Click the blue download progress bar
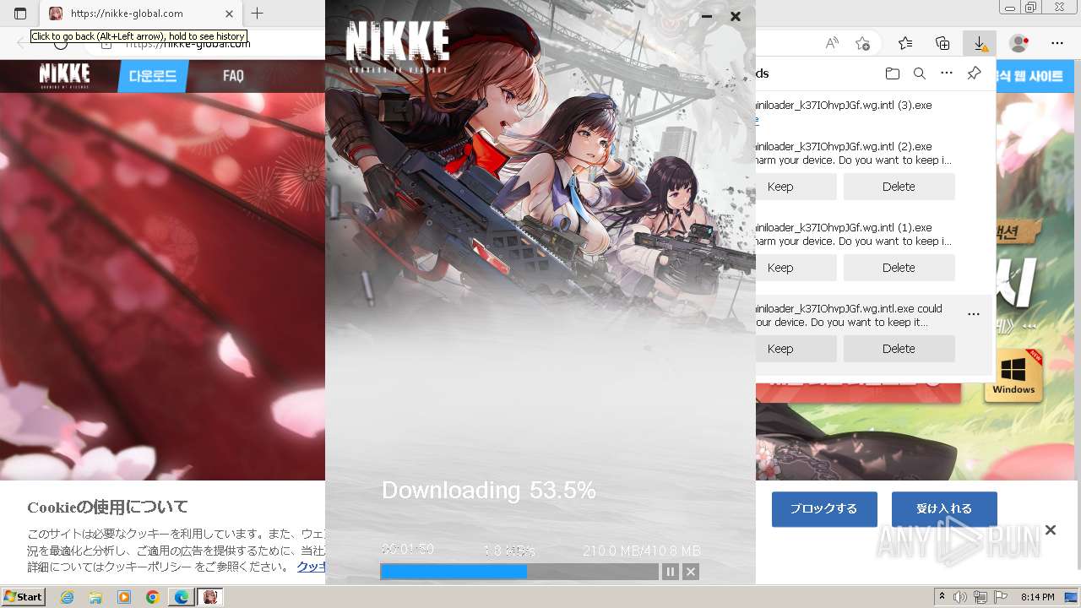 (519, 572)
